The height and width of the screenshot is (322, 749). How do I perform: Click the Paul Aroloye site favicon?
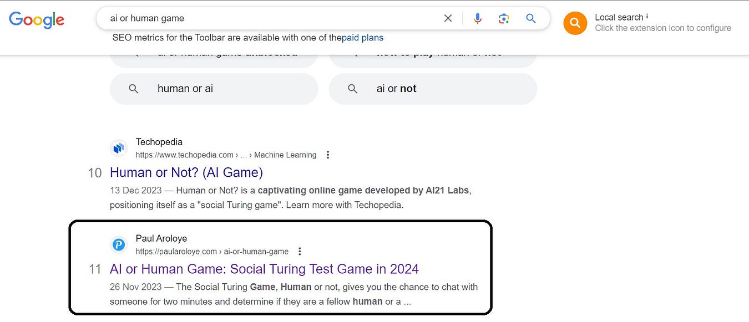(119, 244)
